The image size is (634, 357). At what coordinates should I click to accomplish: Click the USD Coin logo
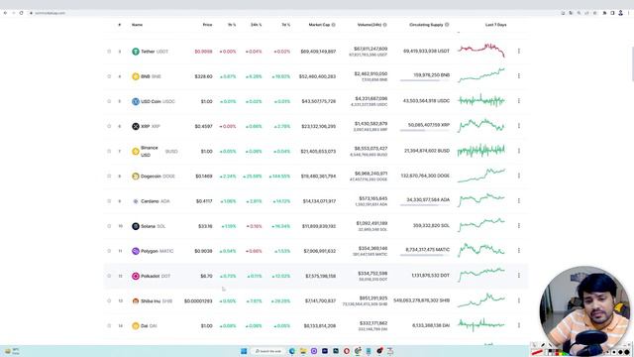(x=136, y=101)
